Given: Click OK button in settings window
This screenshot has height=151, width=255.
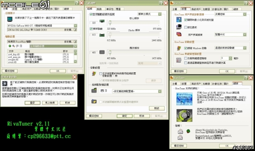Looking at the screenshot, I should [227, 71].
